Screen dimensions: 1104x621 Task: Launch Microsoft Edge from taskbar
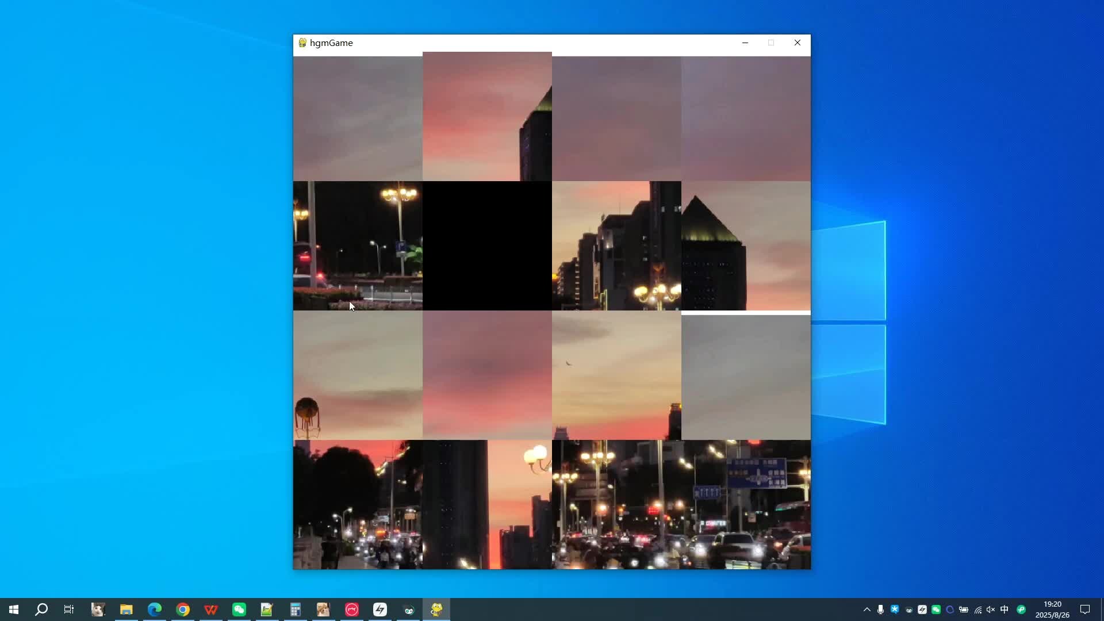(x=154, y=609)
